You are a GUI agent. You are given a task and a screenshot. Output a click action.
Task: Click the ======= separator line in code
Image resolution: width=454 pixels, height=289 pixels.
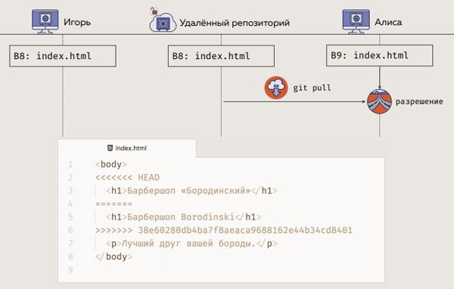113,204
